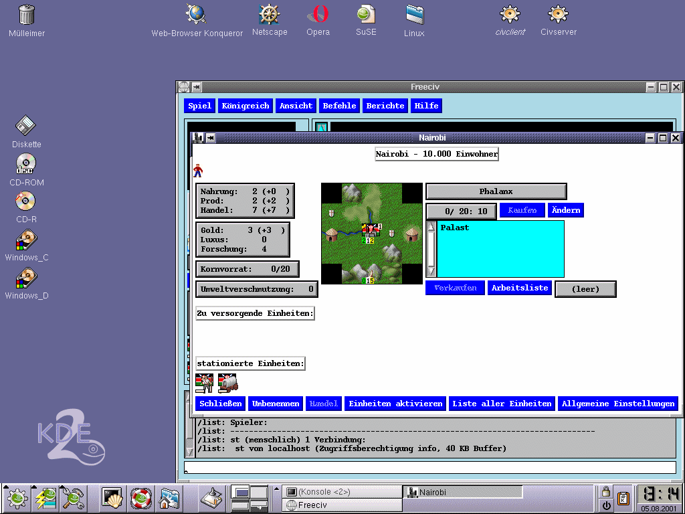Launch Web-Browser Konqueror from the desktop
685x514 pixels.
click(196, 14)
